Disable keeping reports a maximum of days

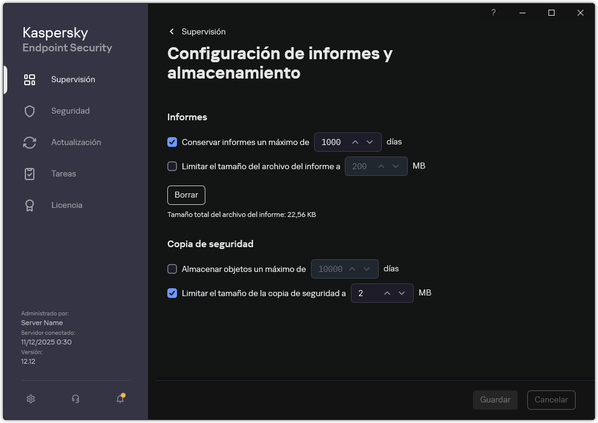[172, 142]
